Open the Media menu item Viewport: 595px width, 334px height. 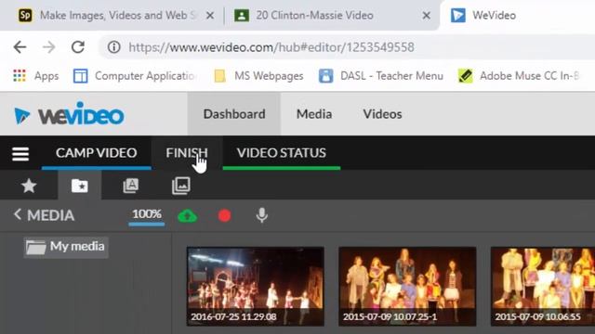tap(314, 114)
